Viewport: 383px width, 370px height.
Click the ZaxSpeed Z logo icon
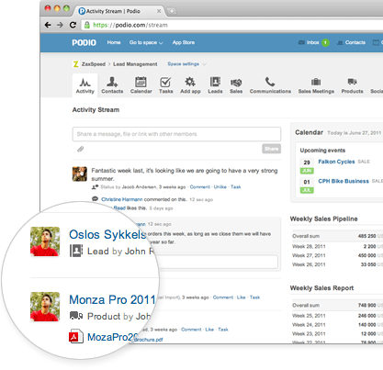(x=75, y=64)
